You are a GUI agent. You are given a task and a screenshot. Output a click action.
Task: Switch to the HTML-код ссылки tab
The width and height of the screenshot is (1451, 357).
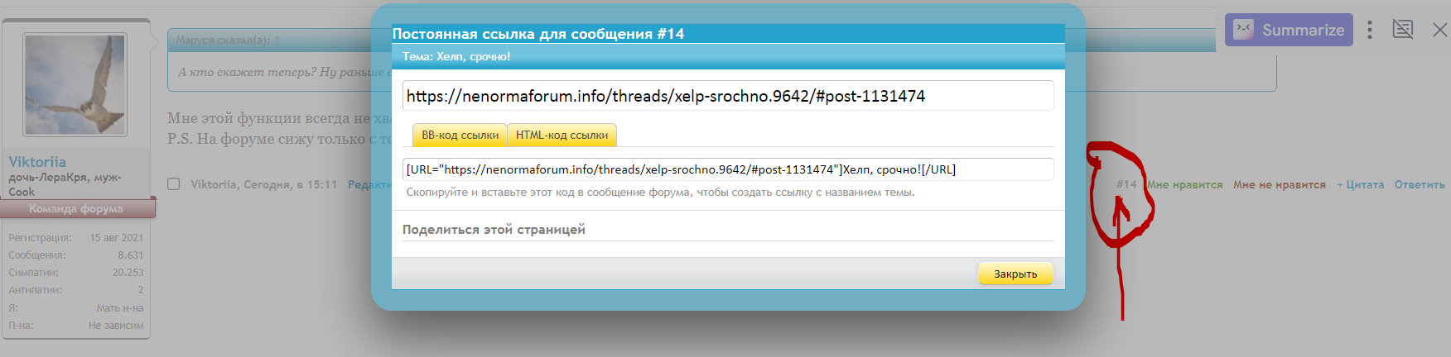pos(562,135)
